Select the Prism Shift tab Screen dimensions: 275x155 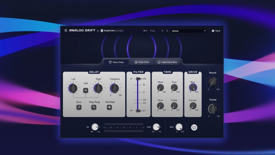click(142, 62)
